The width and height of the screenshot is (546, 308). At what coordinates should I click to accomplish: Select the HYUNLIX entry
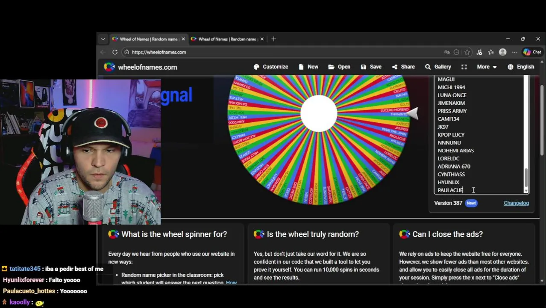pos(448,182)
